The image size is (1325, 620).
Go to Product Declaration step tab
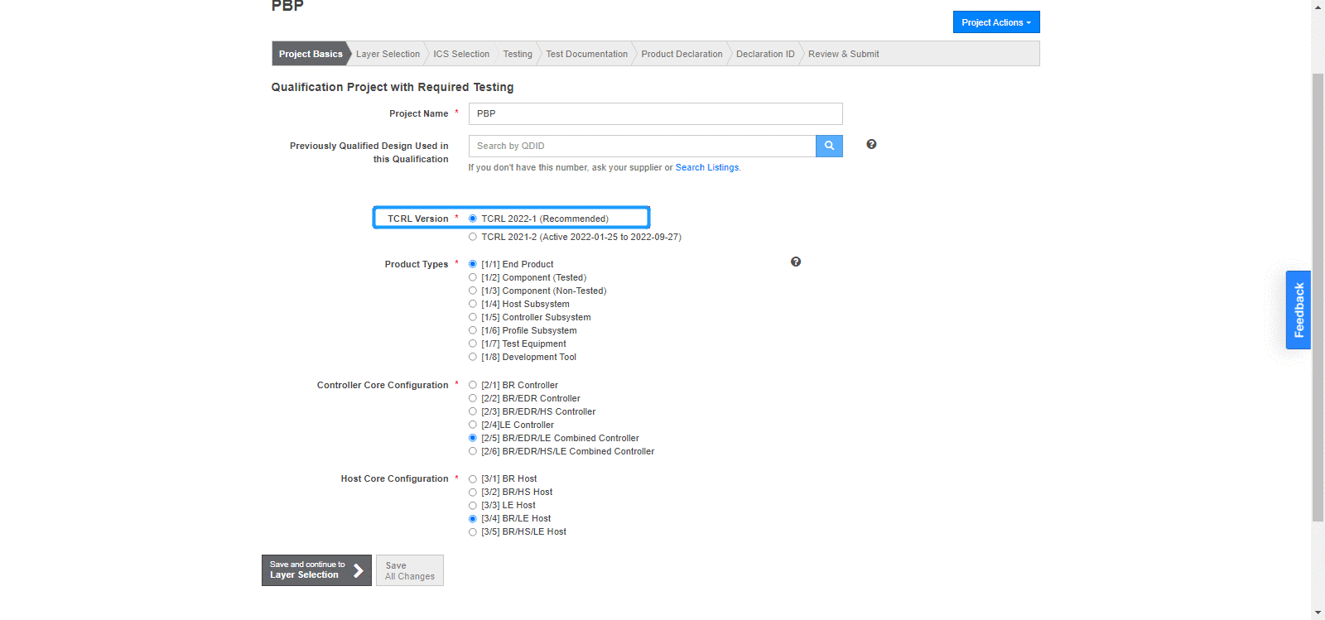tap(682, 54)
